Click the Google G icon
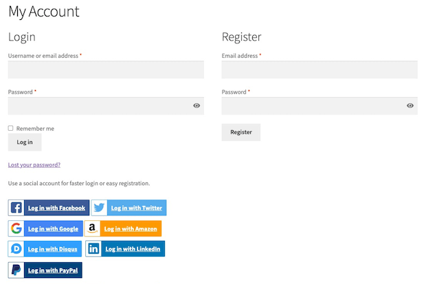The height and width of the screenshot is (289, 426). pyautogui.click(x=16, y=228)
